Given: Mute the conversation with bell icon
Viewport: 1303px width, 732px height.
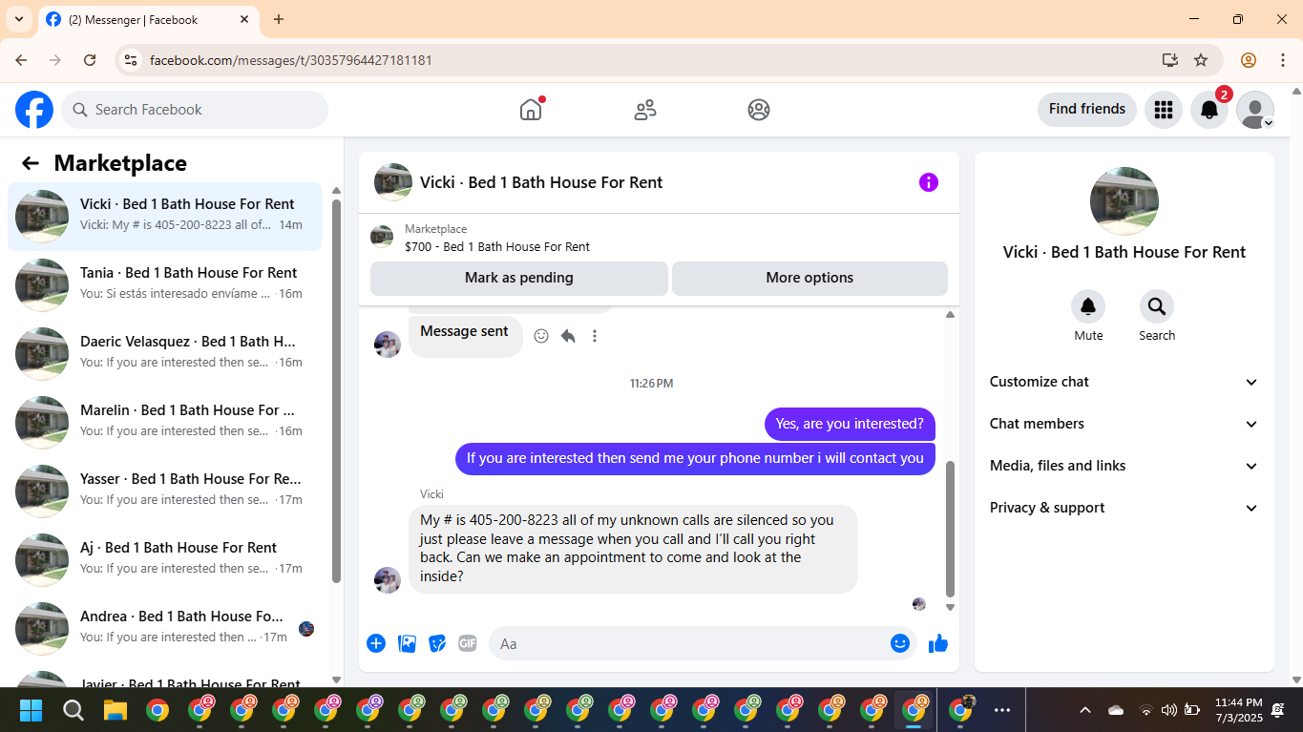Looking at the screenshot, I should (x=1088, y=306).
